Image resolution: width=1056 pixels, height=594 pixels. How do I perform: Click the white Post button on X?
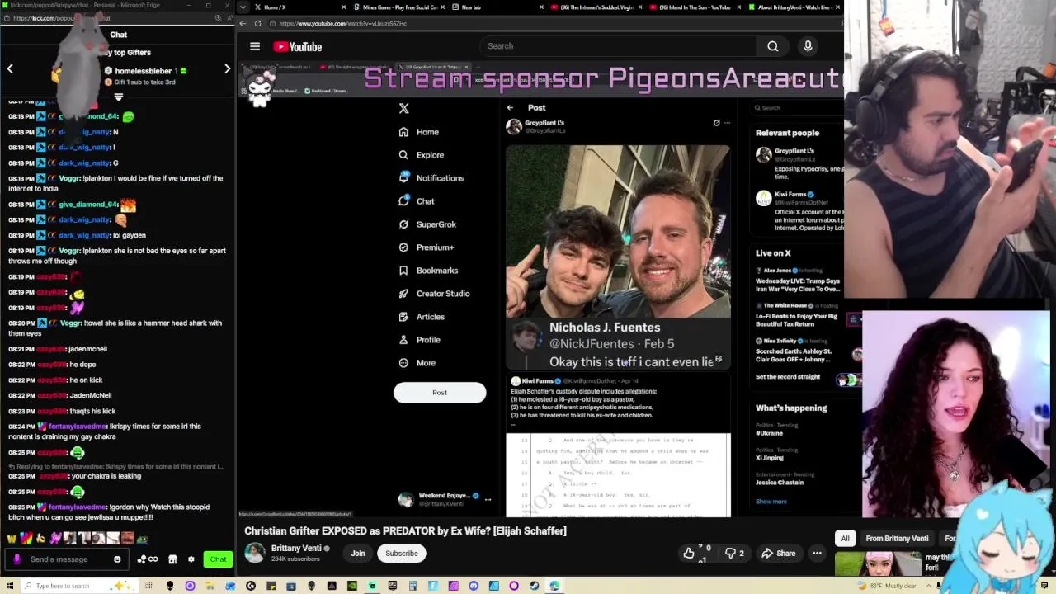point(440,393)
